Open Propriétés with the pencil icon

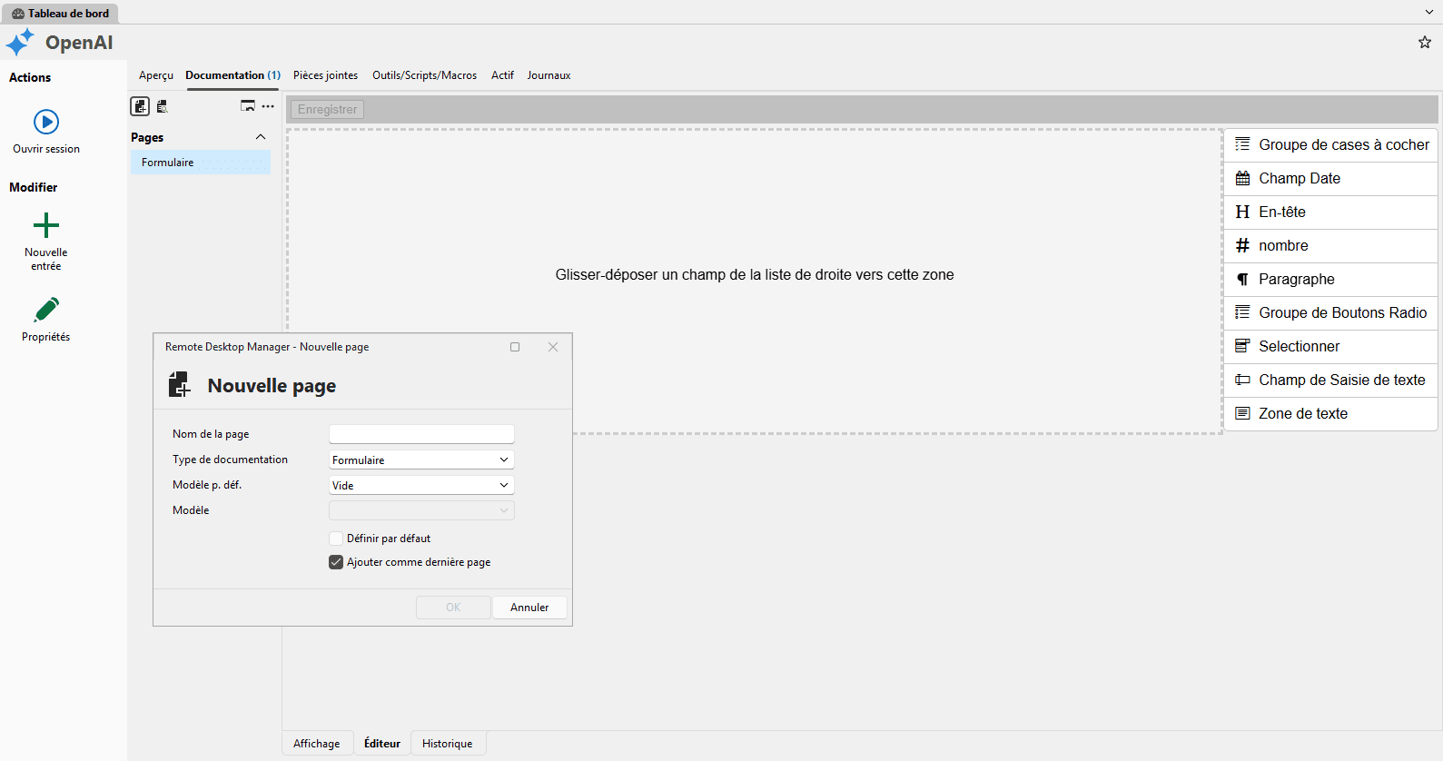pos(46,311)
